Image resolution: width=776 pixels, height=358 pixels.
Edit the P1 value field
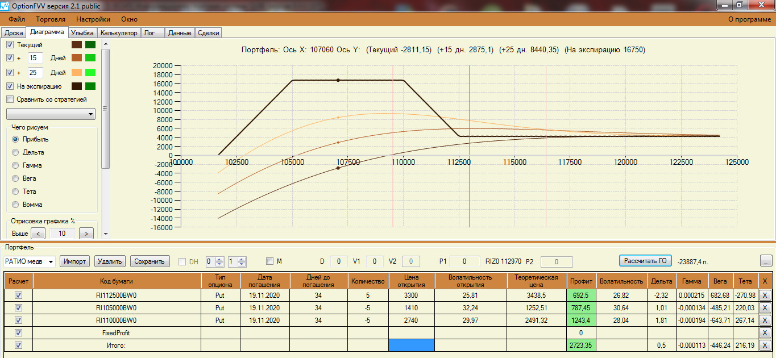click(x=464, y=261)
